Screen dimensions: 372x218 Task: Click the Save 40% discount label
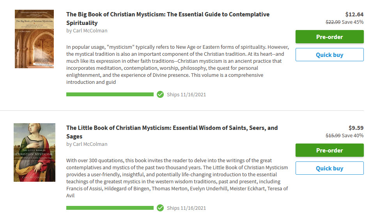(x=353, y=135)
